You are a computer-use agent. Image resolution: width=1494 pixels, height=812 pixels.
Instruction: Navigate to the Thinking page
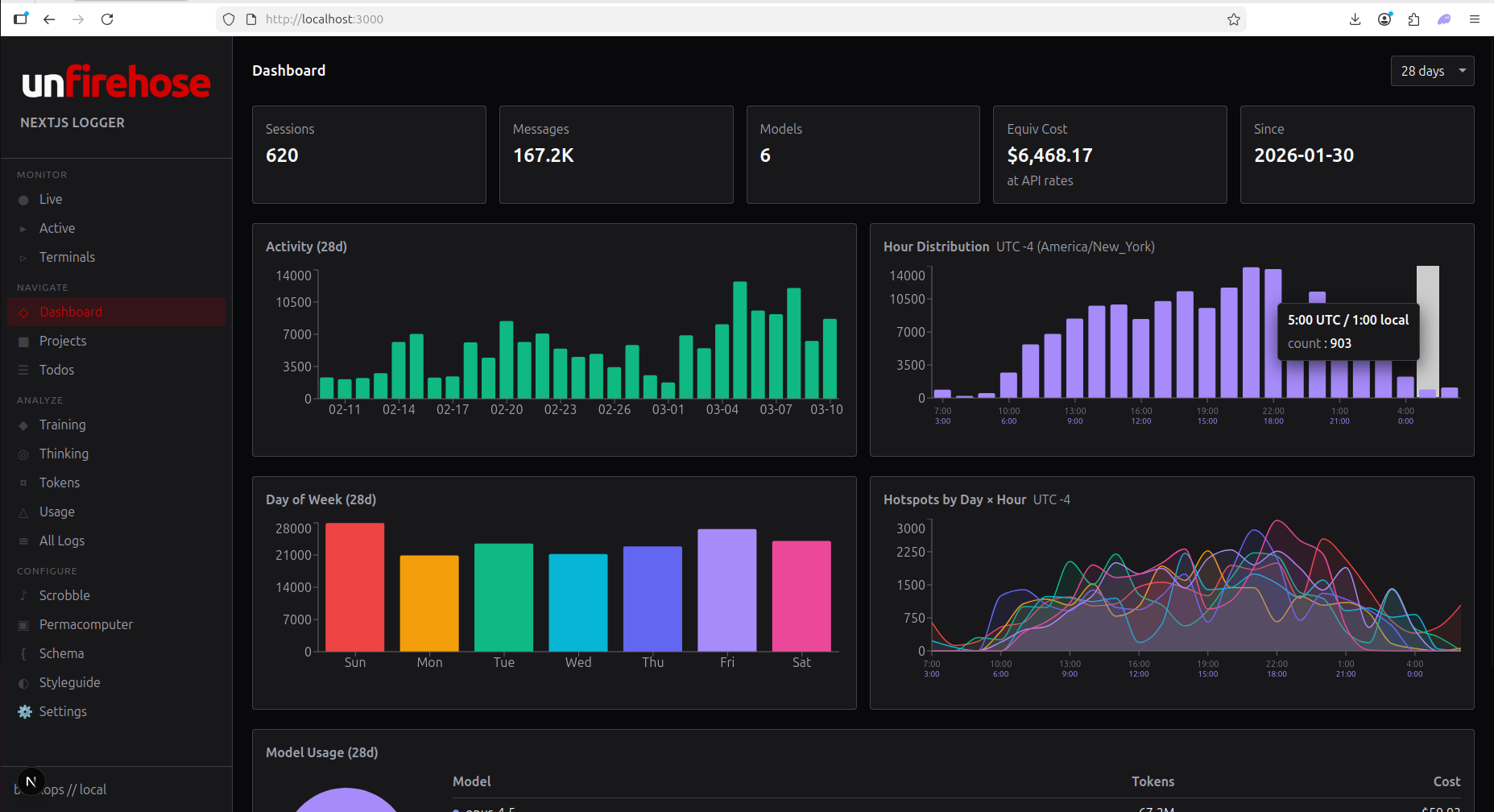64,454
